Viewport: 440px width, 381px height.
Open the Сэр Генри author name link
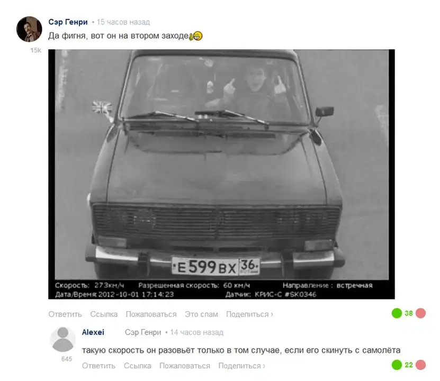tap(68, 22)
